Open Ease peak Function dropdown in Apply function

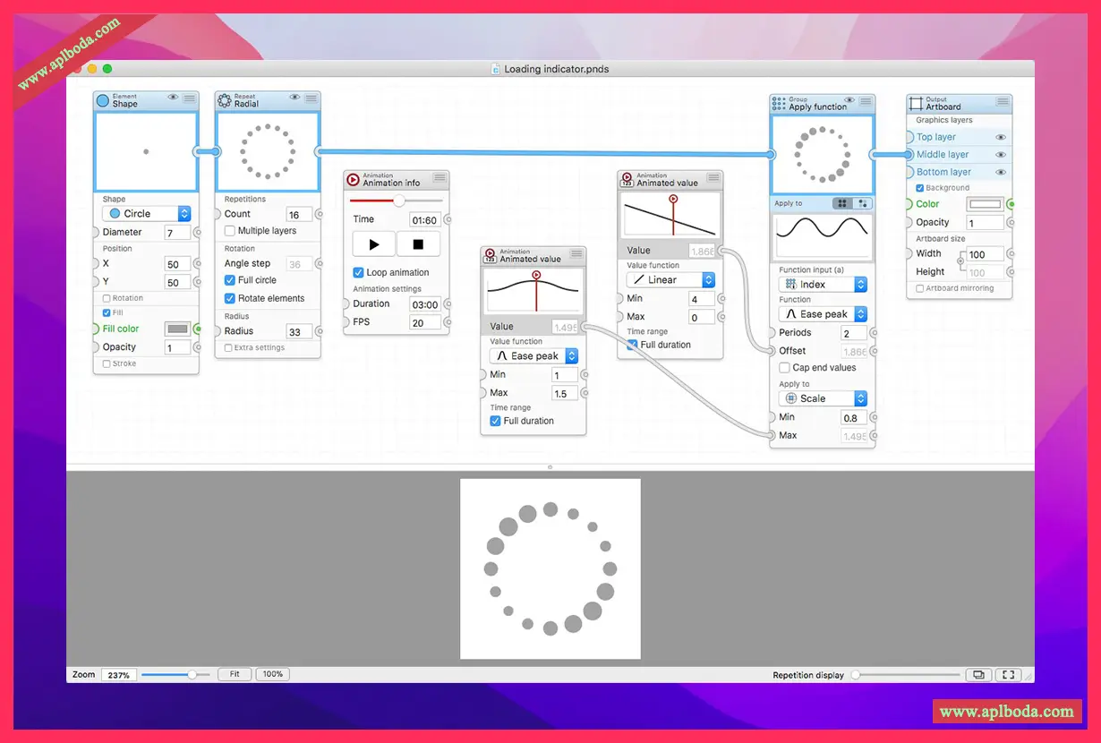(823, 314)
